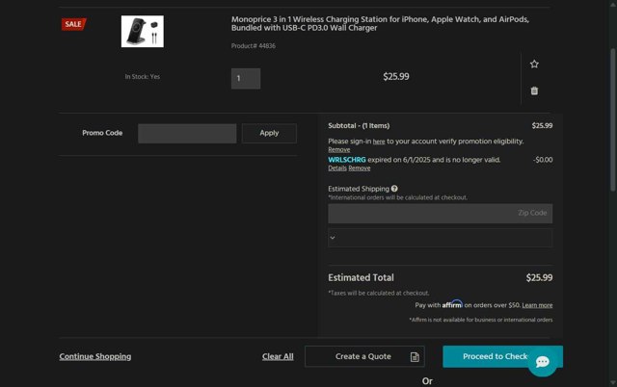
Task: Delete item with trash can icon
Action: [534, 90]
